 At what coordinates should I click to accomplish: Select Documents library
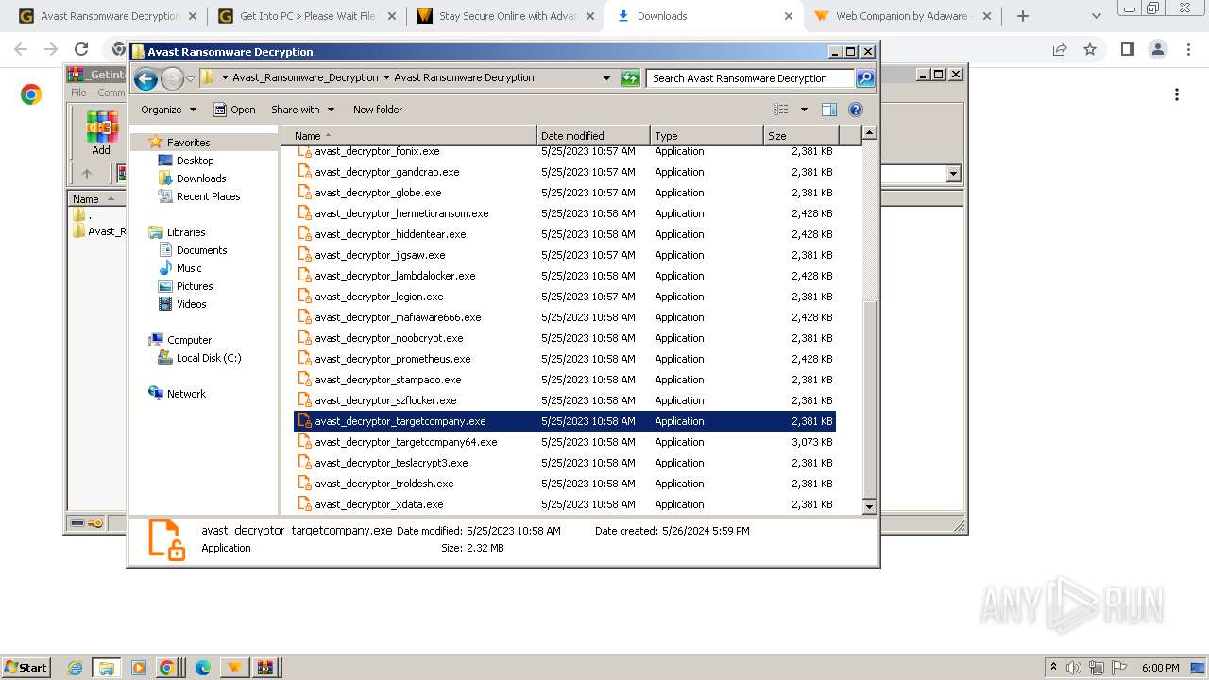tap(201, 250)
